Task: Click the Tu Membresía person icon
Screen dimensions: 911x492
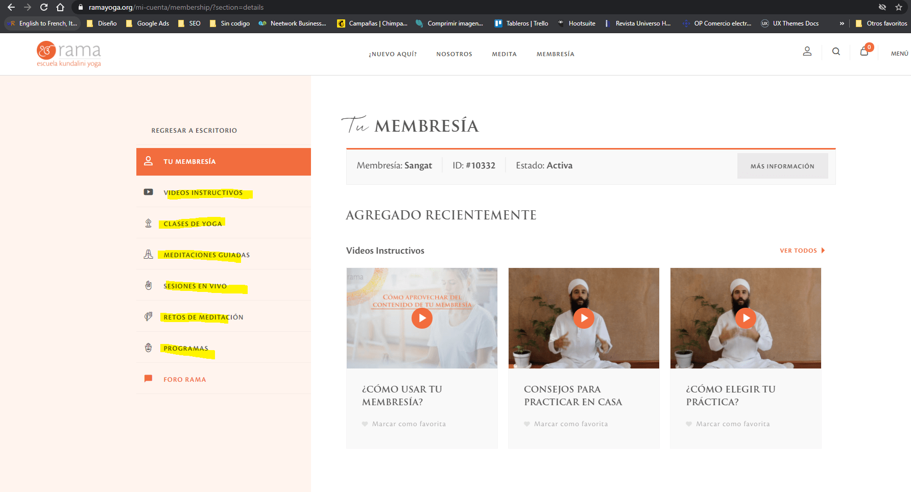Action: coord(149,161)
